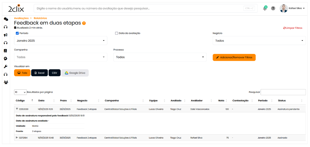The height and width of the screenshot is (147, 310).
Task: Go to Avaliações breadcrumb
Action: click(x=21, y=18)
